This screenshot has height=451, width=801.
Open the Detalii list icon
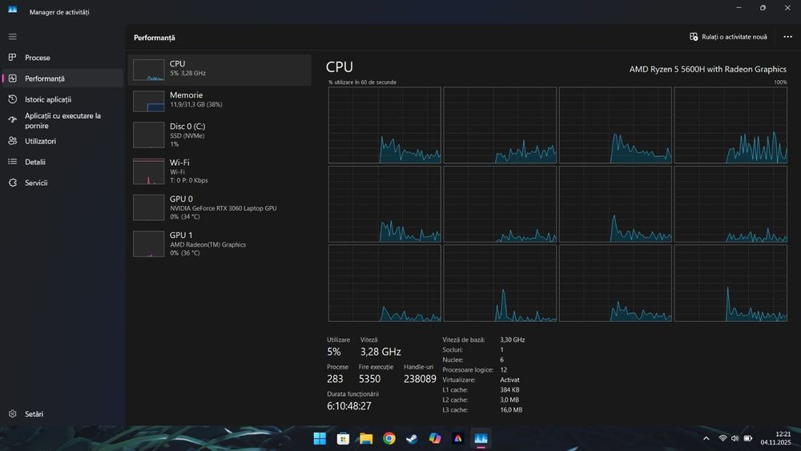(x=12, y=162)
